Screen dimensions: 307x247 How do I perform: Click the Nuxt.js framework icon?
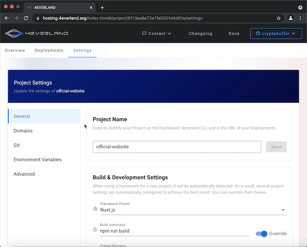(95, 209)
